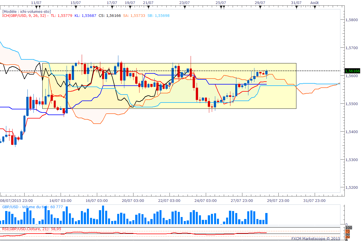Jump to the Août month marker
The height and width of the screenshot is (241, 361).
pos(315,7)
